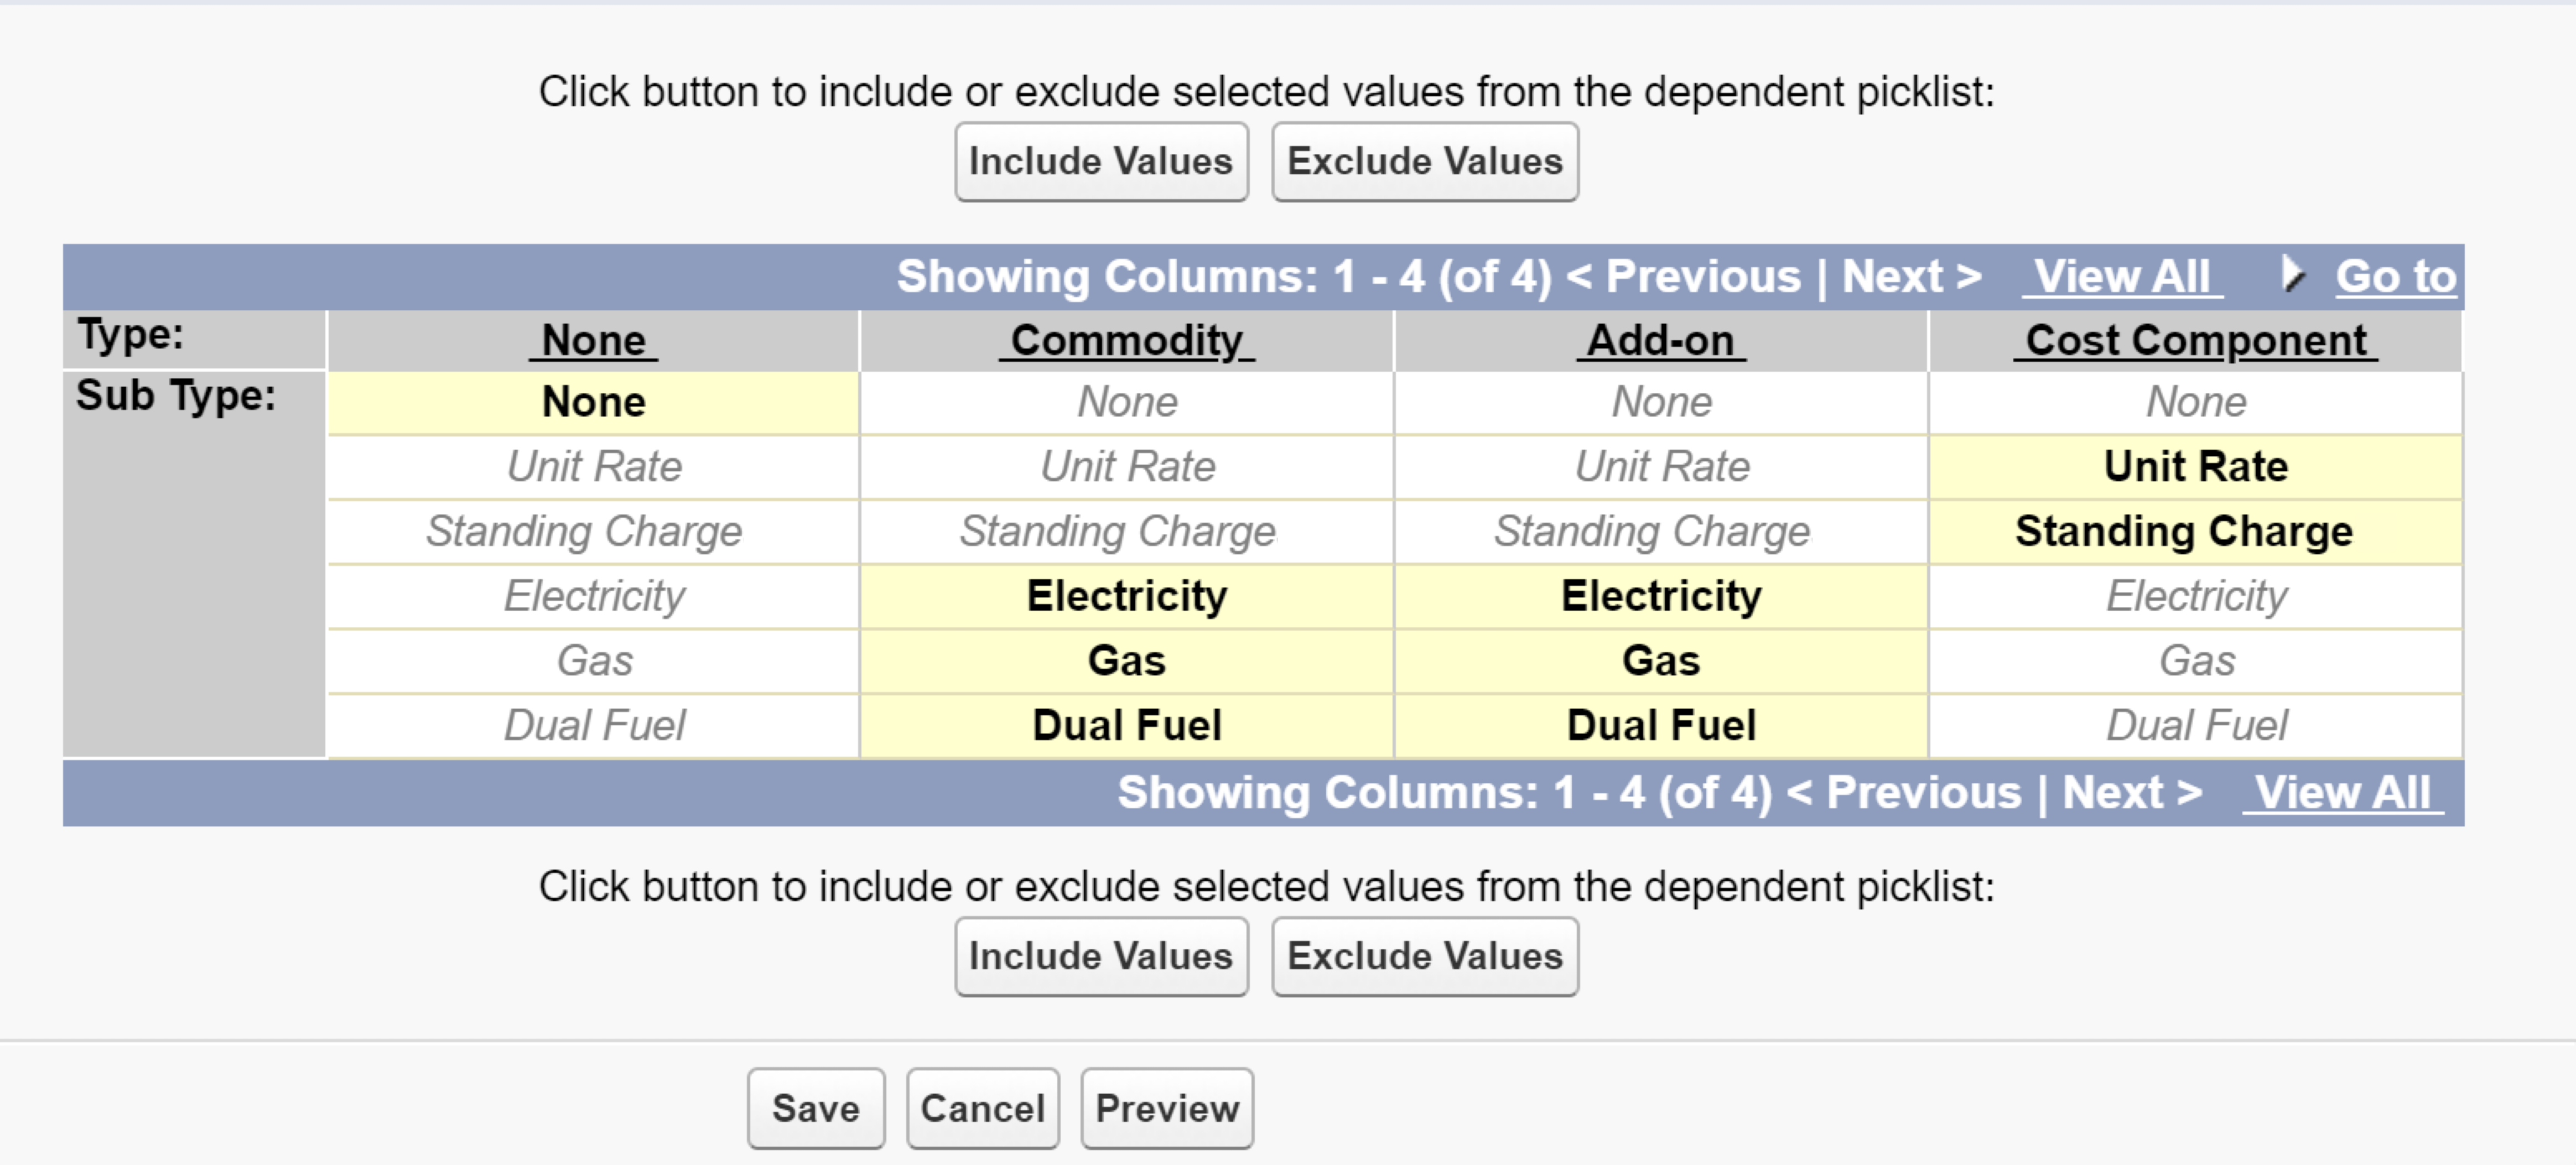This screenshot has width=2576, height=1165.
Task: Select Electricity in Add-on column
Action: (x=1661, y=597)
